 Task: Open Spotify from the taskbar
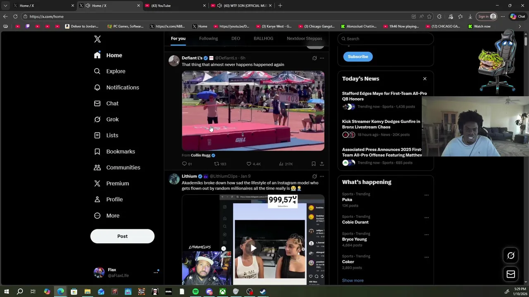coord(195,292)
